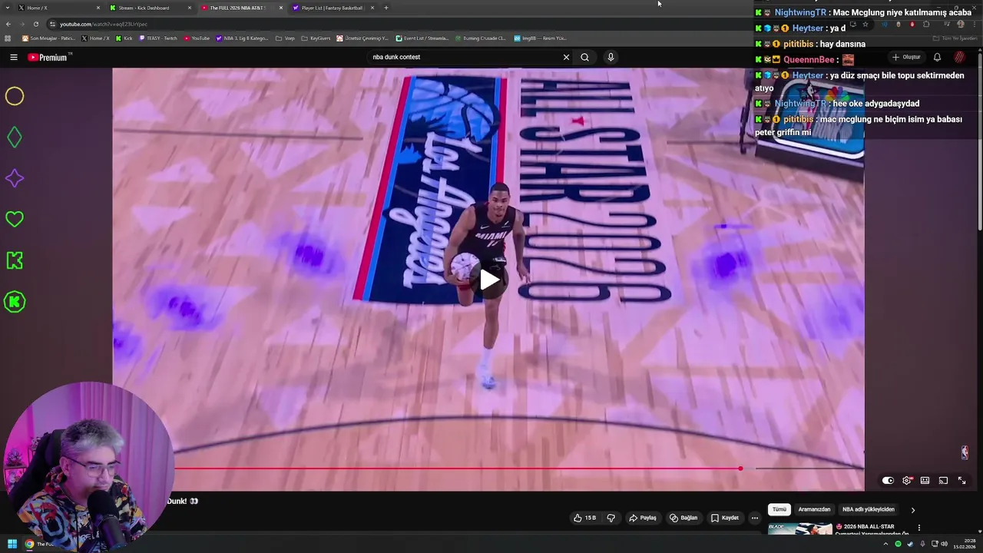Open more actions beside the Kaydet button
Viewport: 983px width, 553px height.
tap(754, 518)
